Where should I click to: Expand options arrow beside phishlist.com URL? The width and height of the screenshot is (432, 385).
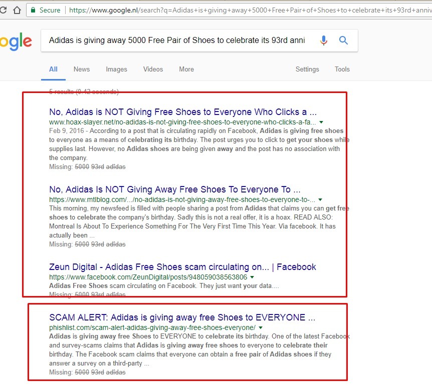point(261,328)
